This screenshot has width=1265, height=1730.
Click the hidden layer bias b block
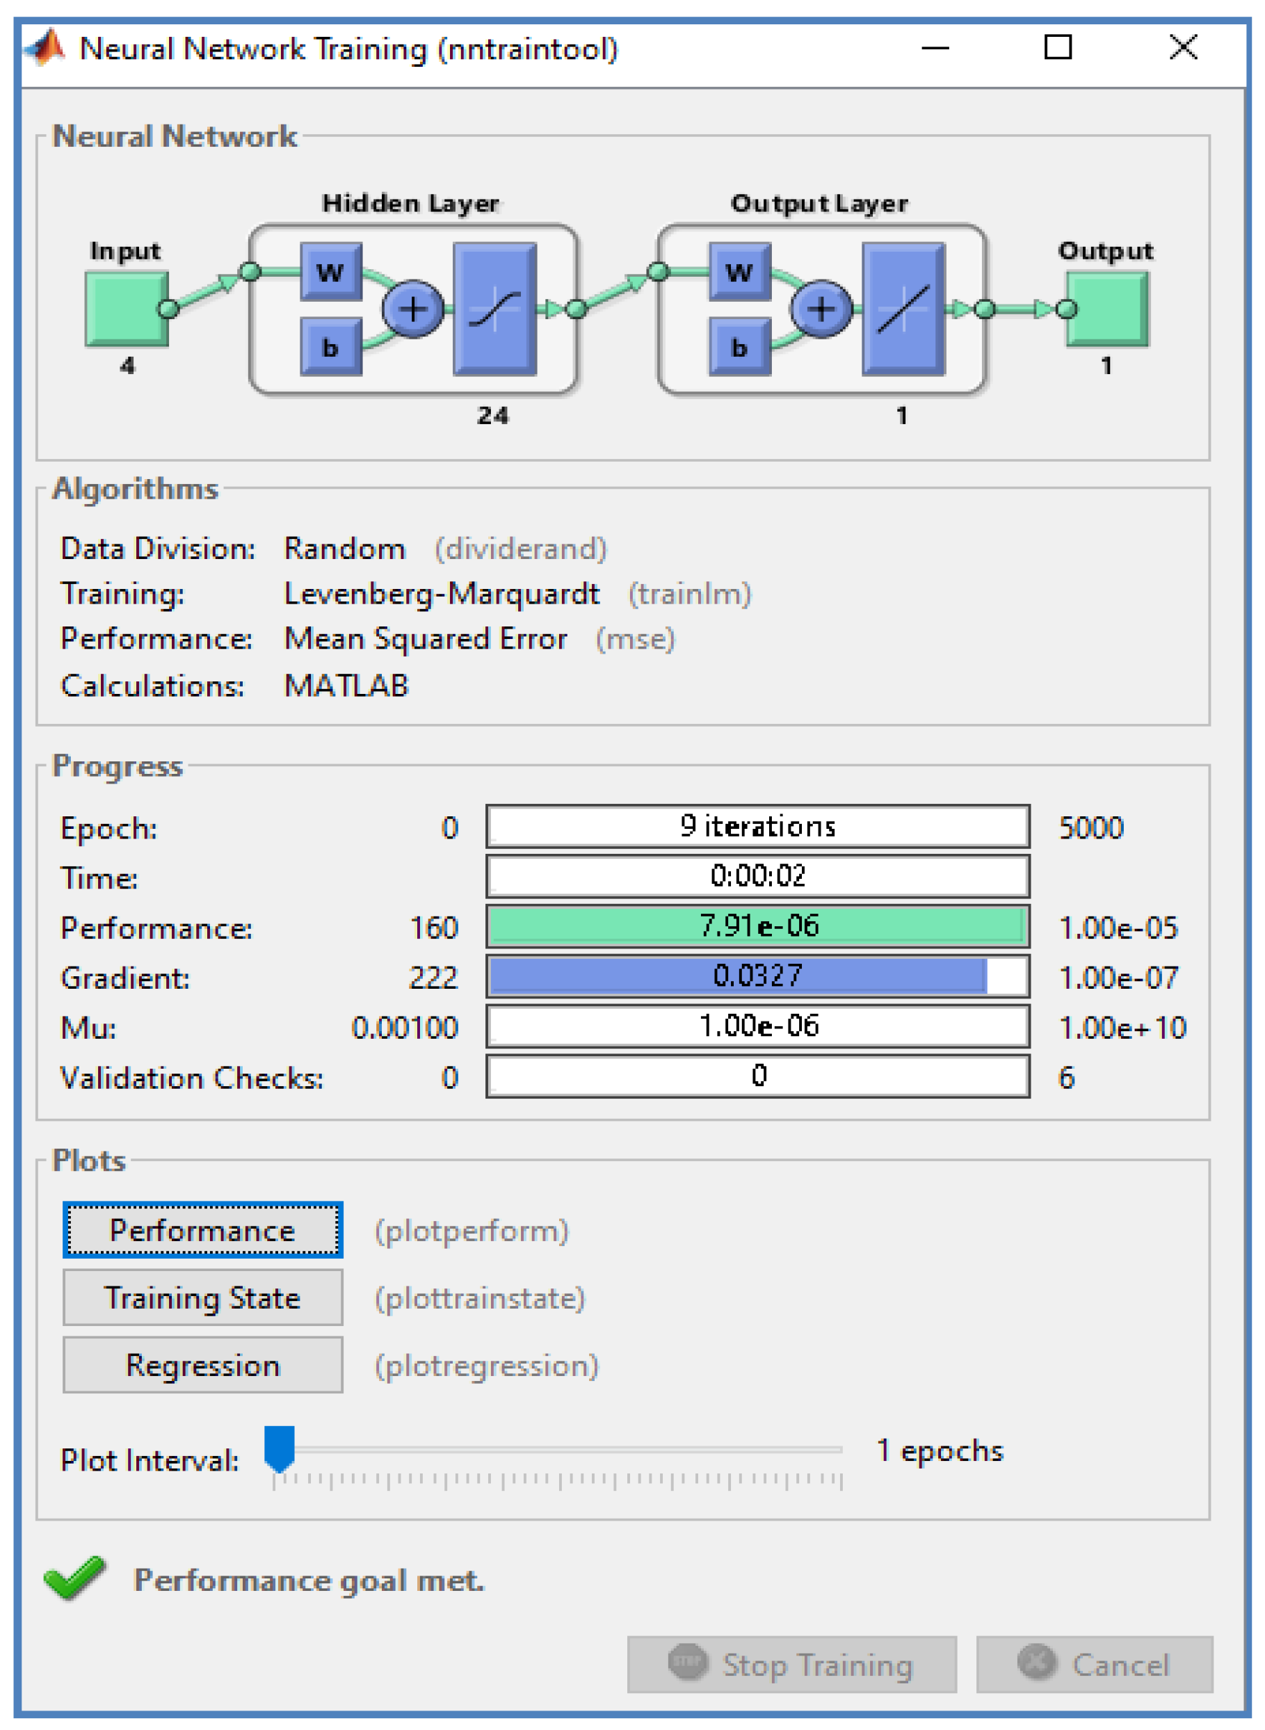pos(331,347)
